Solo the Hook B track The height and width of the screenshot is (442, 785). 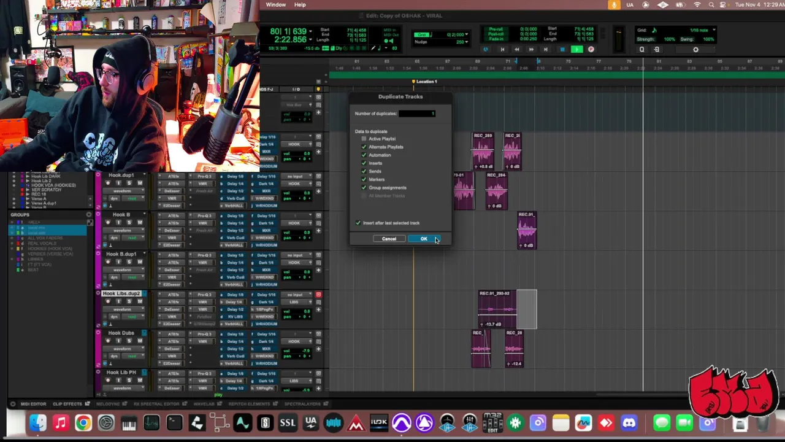tap(129, 223)
